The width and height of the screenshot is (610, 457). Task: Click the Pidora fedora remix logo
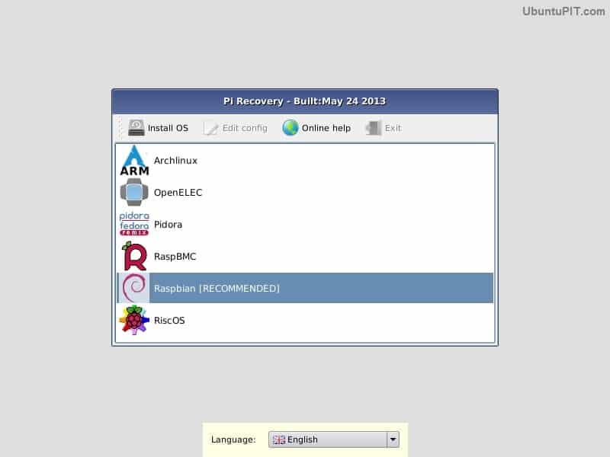pyautogui.click(x=134, y=224)
